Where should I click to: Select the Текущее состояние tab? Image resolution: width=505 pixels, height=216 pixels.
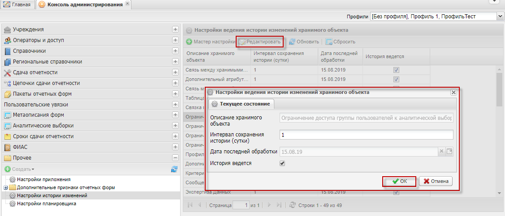pyautogui.click(x=241, y=104)
